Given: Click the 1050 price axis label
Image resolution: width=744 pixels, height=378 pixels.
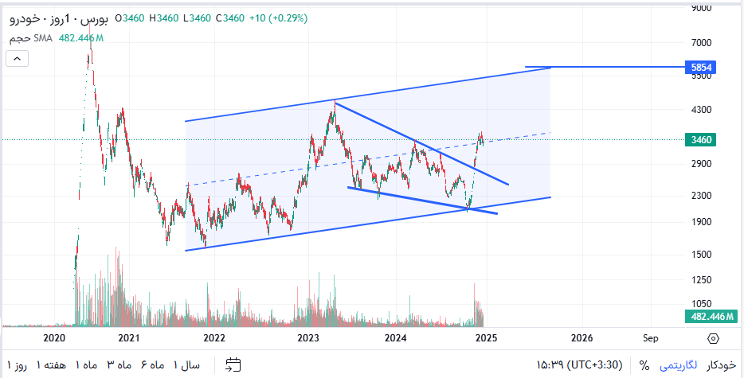Looking at the screenshot, I should click(701, 304).
